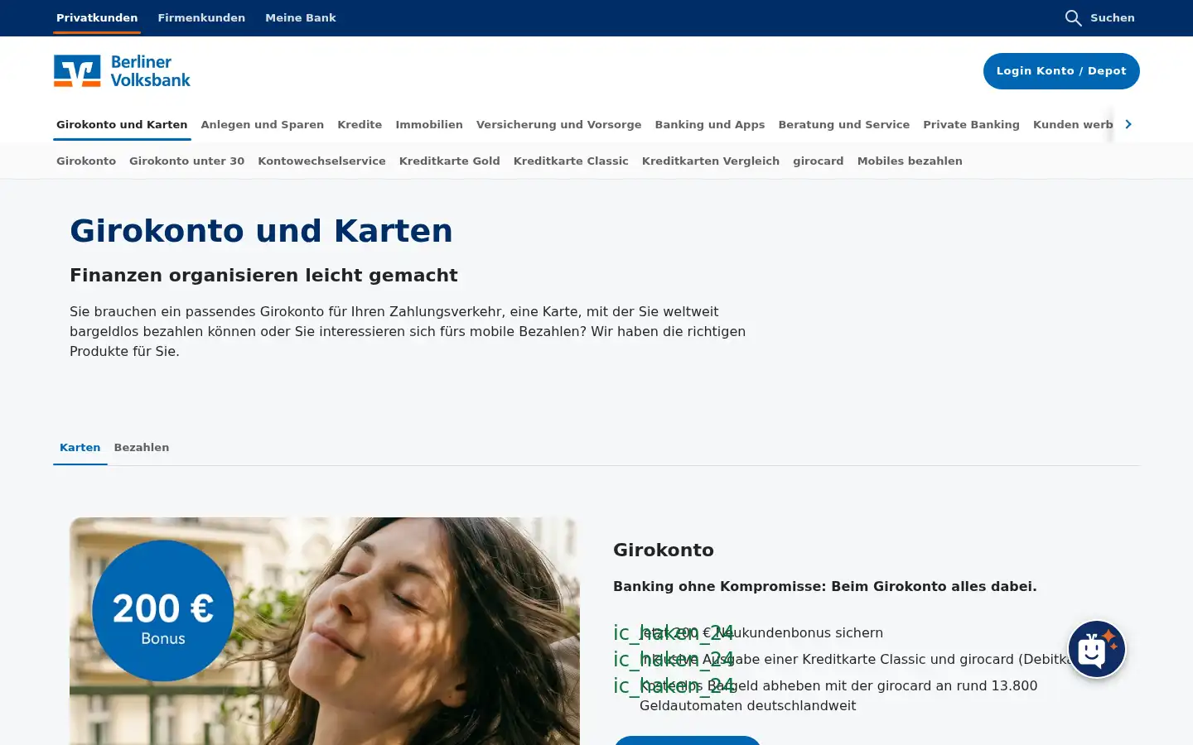Screen dimensions: 1193x745
Task: Open Banking und Apps menu
Action: click(x=710, y=124)
